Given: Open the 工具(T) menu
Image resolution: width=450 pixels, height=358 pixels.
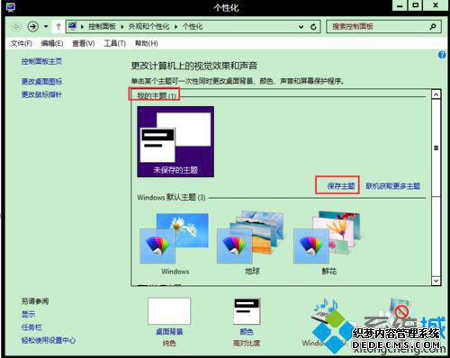Looking at the screenshot, I should tap(114, 43).
